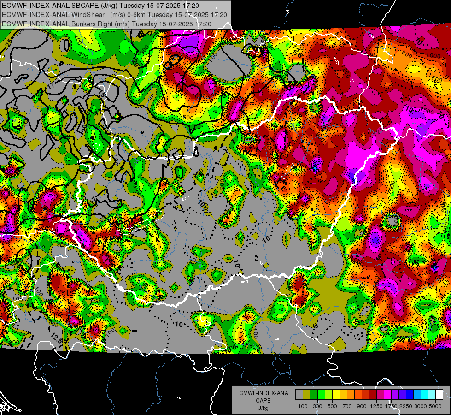This screenshot has width=451, height=415.
Task: Pick the pale cyan legend swatch before 5000
Action: (x=432, y=394)
